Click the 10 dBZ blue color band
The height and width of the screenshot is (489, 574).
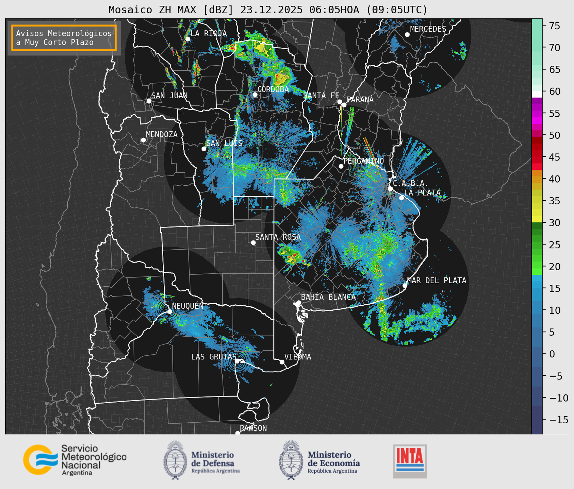(x=537, y=310)
